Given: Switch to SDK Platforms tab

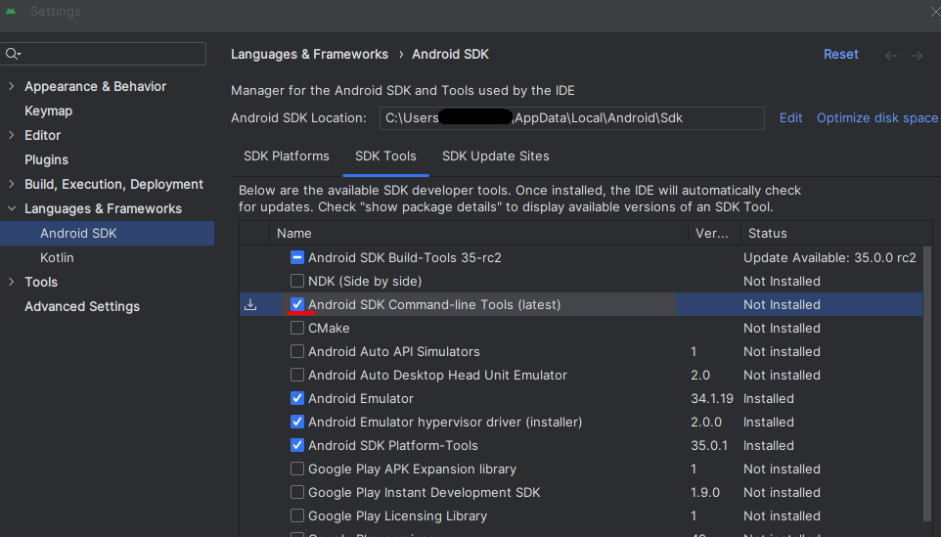Looking at the screenshot, I should coord(287,156).
